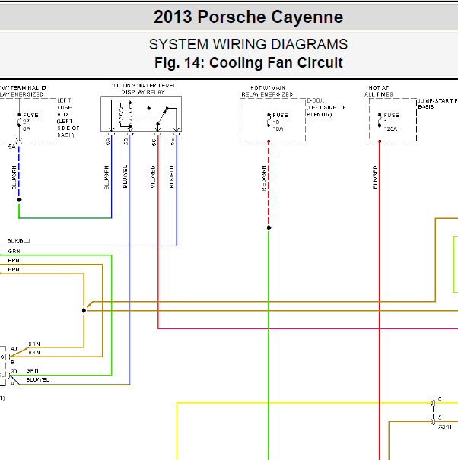458x460 pixels.
Task: Click the vertical BLK/BLU label on the 5E wire
Action: click(171, 177)
